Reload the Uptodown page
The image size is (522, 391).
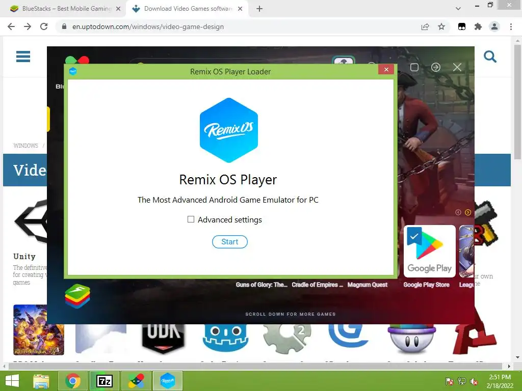(x=44, y=26)
